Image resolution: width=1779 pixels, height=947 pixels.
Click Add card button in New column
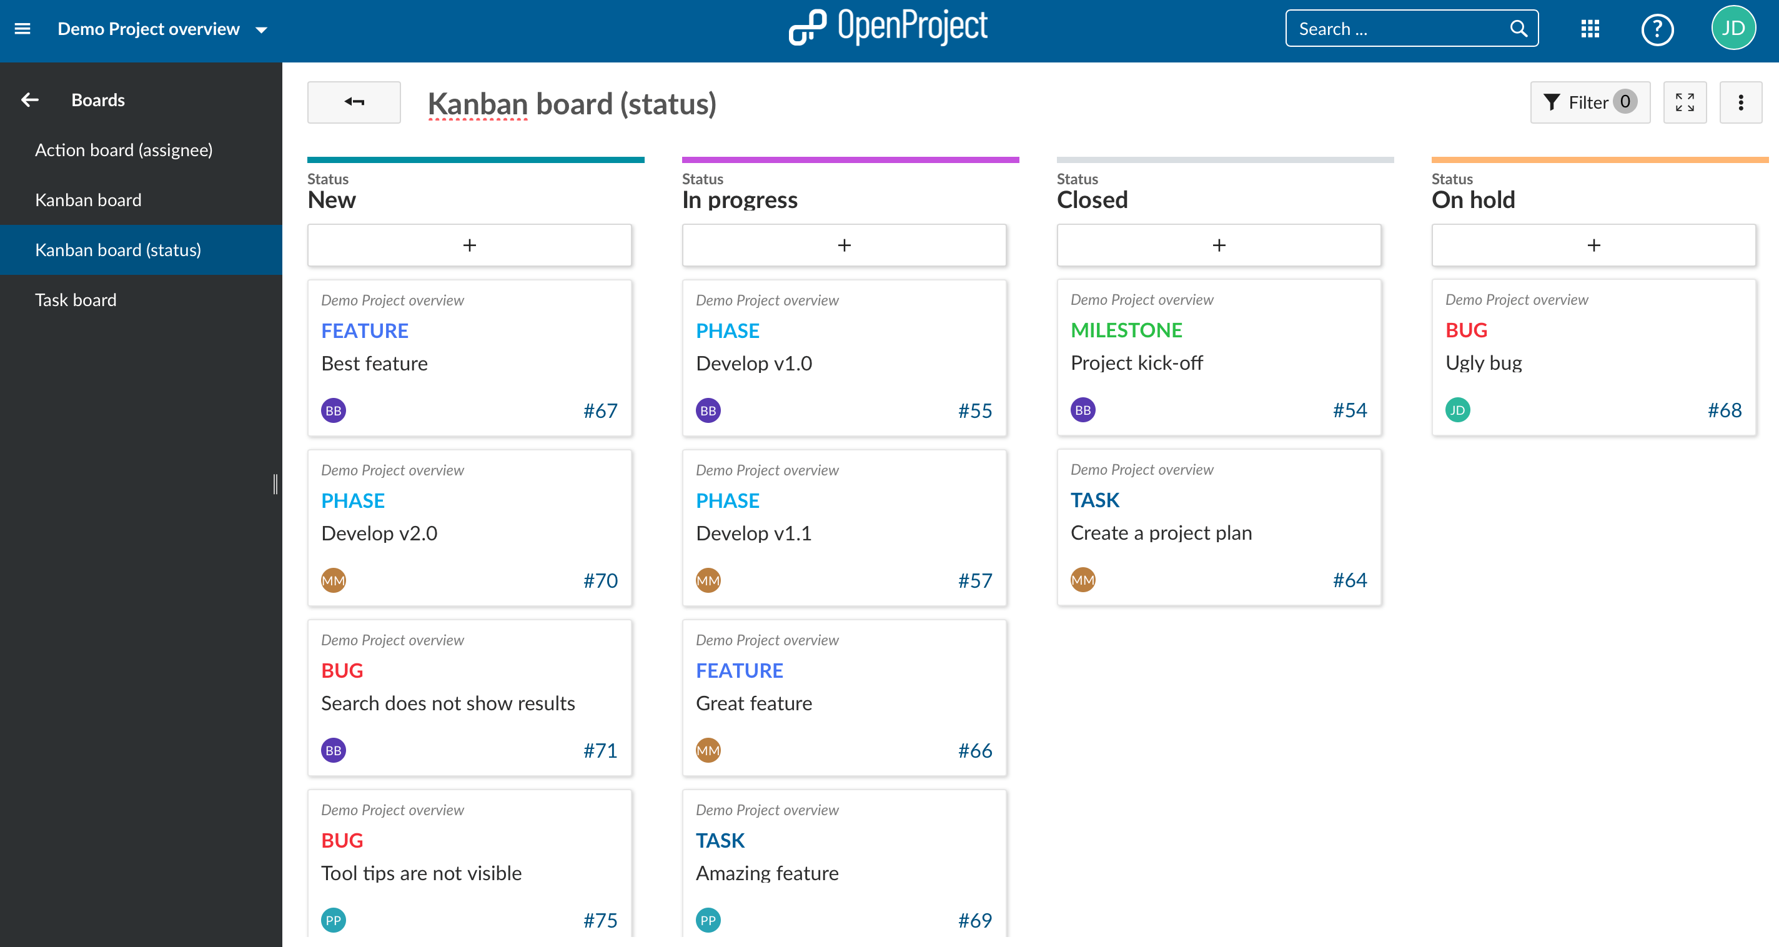(468, 245)
